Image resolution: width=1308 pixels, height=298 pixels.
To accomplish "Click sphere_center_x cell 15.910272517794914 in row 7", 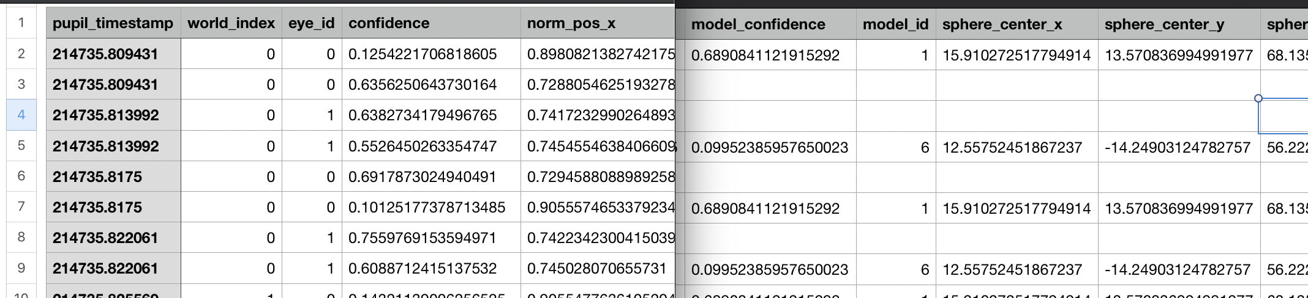I will coord(1017,208).
